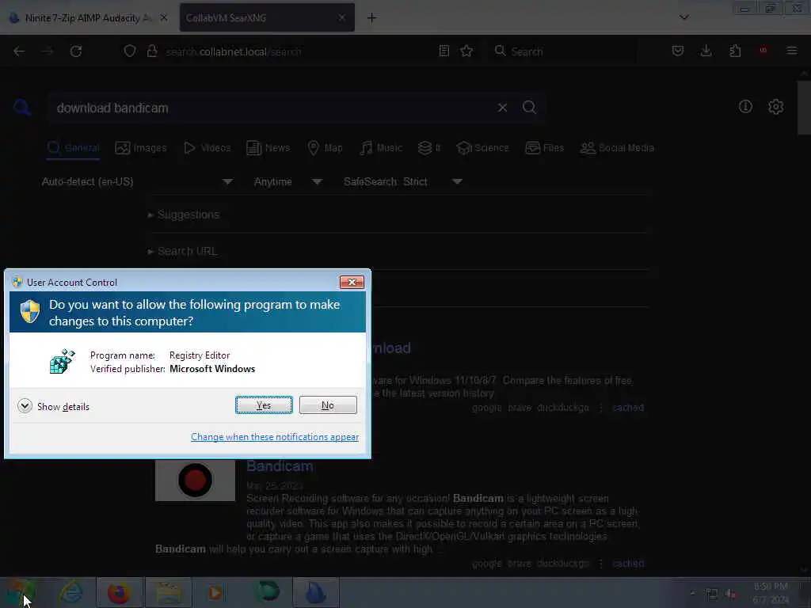Open the Windows Start button
811x608 pixels.
click(21, 592)
